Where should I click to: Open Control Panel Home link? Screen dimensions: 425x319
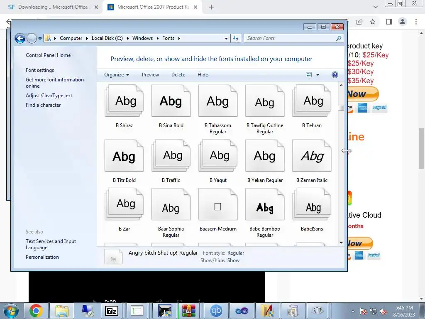click(x=48, y=55)
